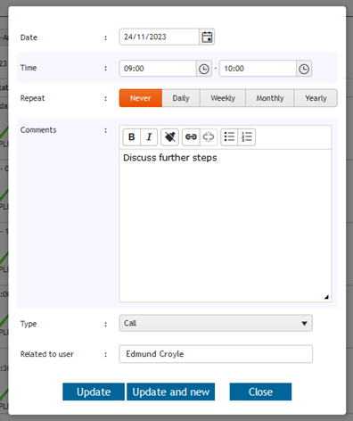
Task: Click the Date label
Action: pyautogui.click(x=29, y=37)
